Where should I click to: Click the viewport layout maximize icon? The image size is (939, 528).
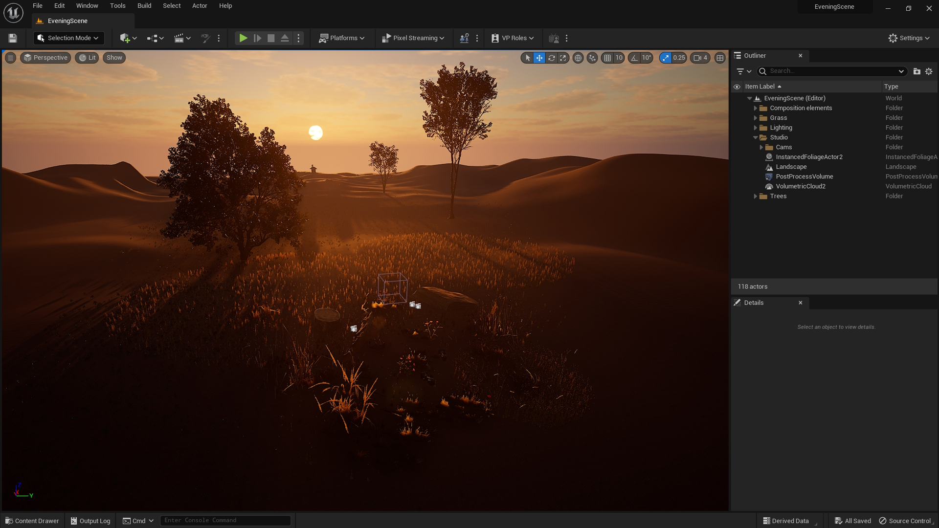pos(720,58)
